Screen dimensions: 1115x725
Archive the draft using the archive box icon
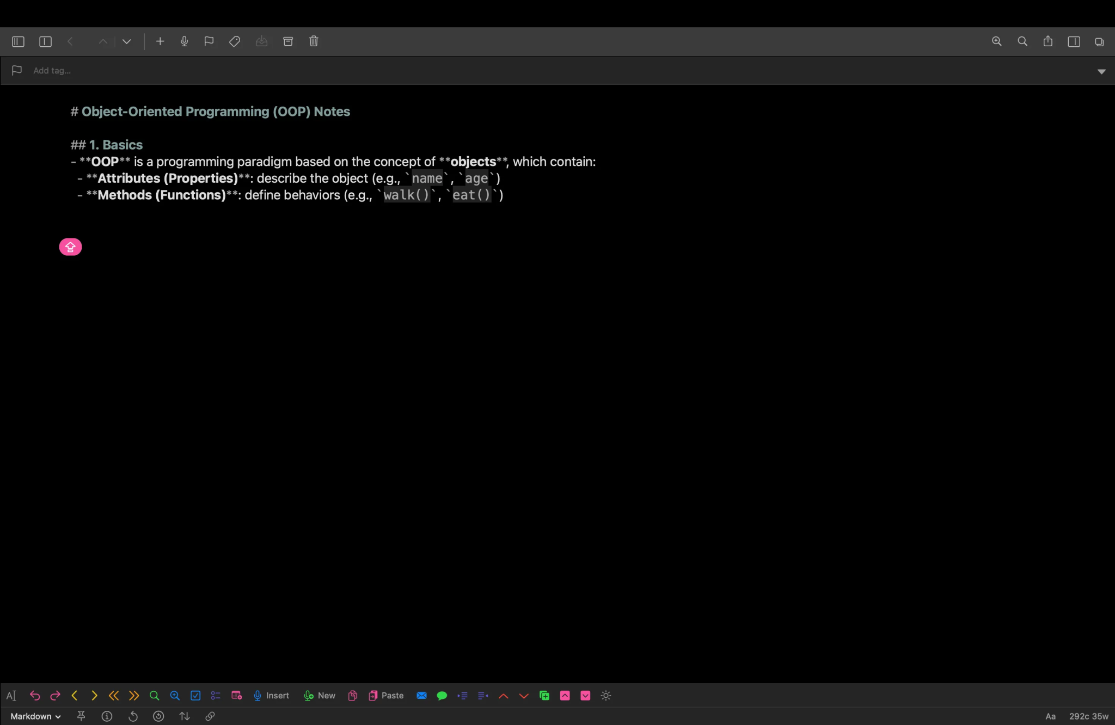pos(288,41)
